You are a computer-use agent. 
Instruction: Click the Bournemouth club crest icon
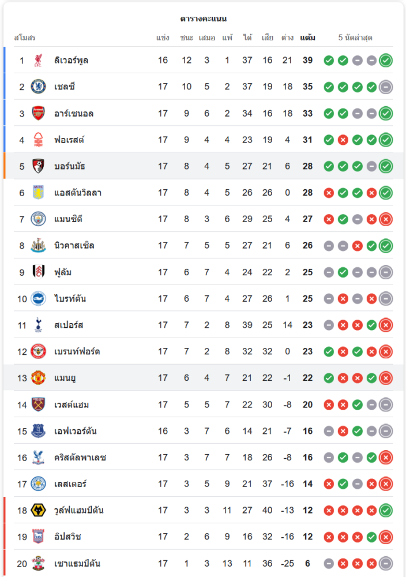pos(39,166)
